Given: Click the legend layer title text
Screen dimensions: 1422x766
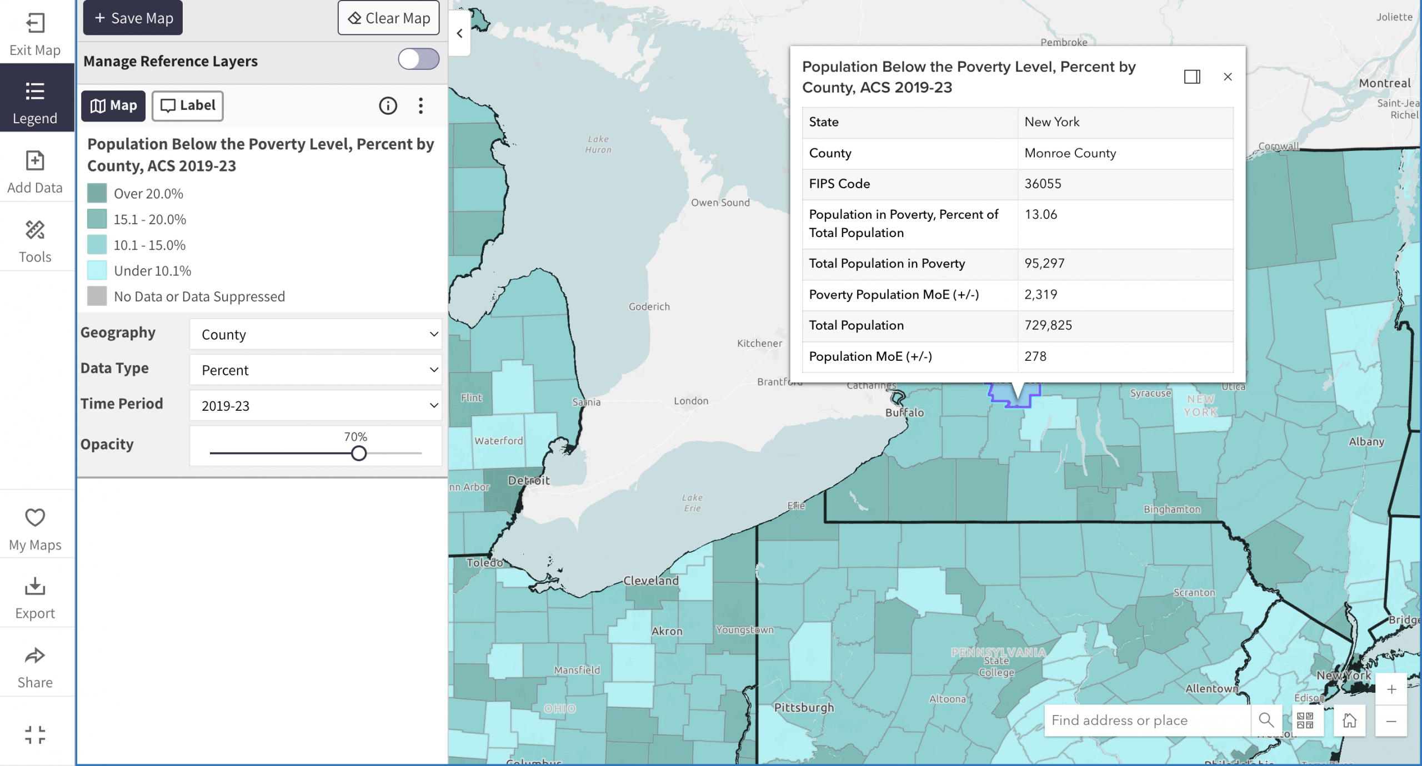Looking at the screenshot, I should click(261, 155).
